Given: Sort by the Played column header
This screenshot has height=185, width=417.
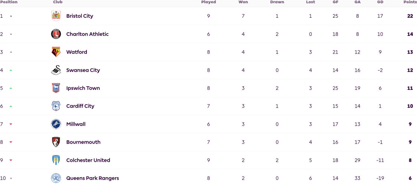Looking at the screenshot, I should click(x=209, y=2).
